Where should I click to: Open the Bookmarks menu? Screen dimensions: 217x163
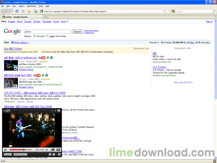32,6
